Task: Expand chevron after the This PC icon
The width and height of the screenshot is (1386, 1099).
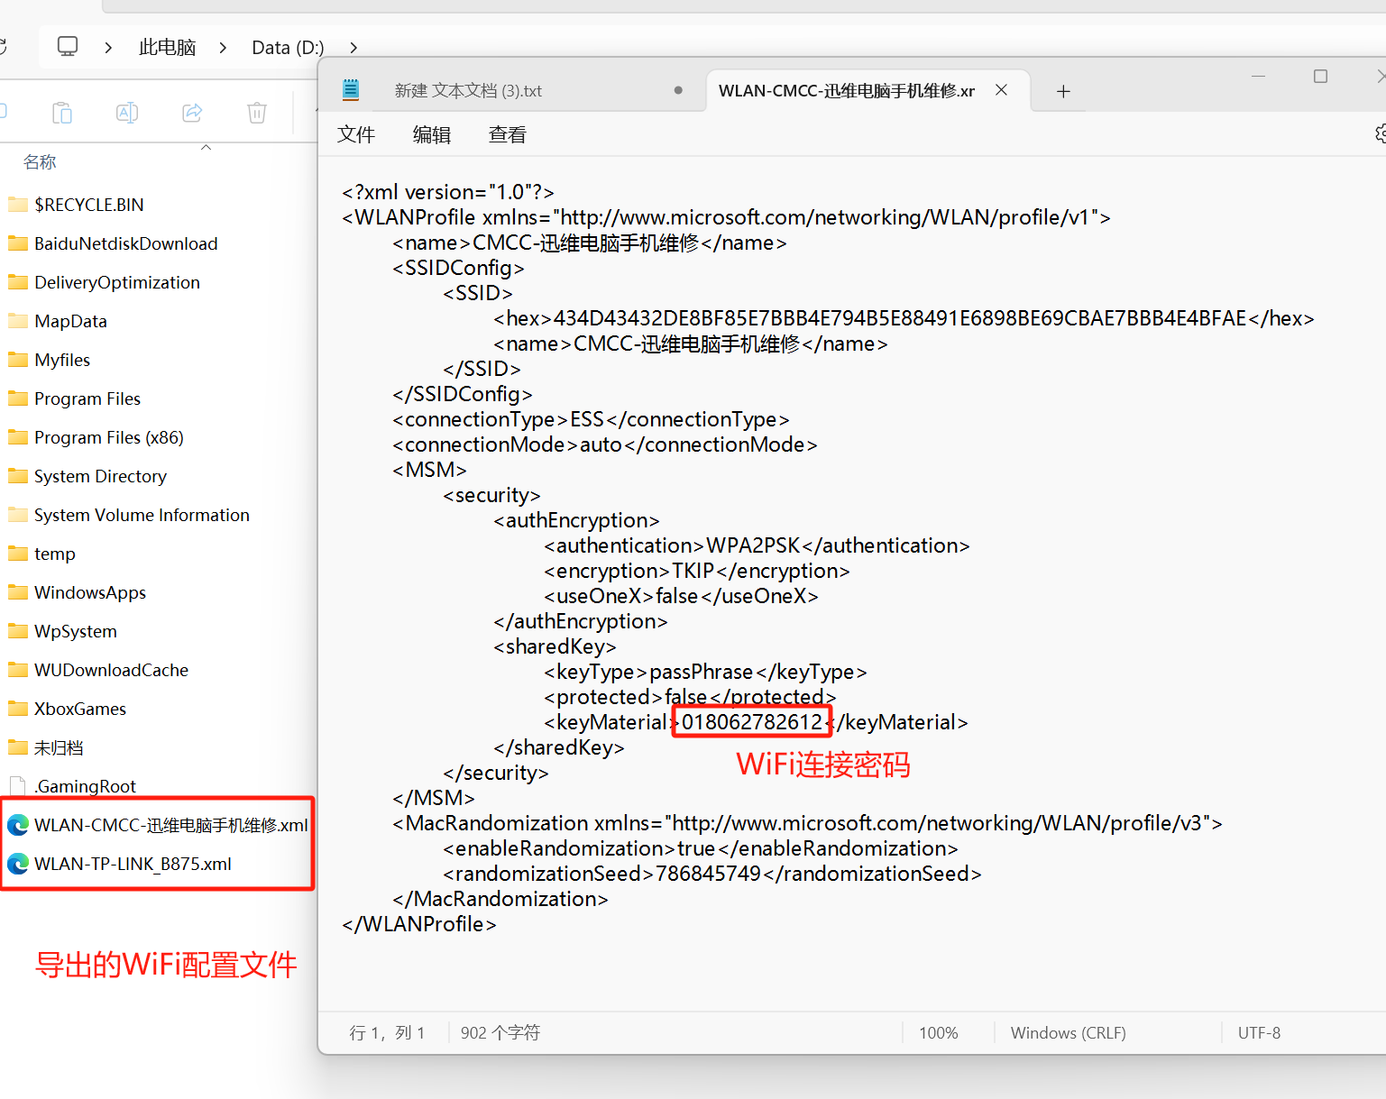Action: pyautogui.click(x=108, y=47)
